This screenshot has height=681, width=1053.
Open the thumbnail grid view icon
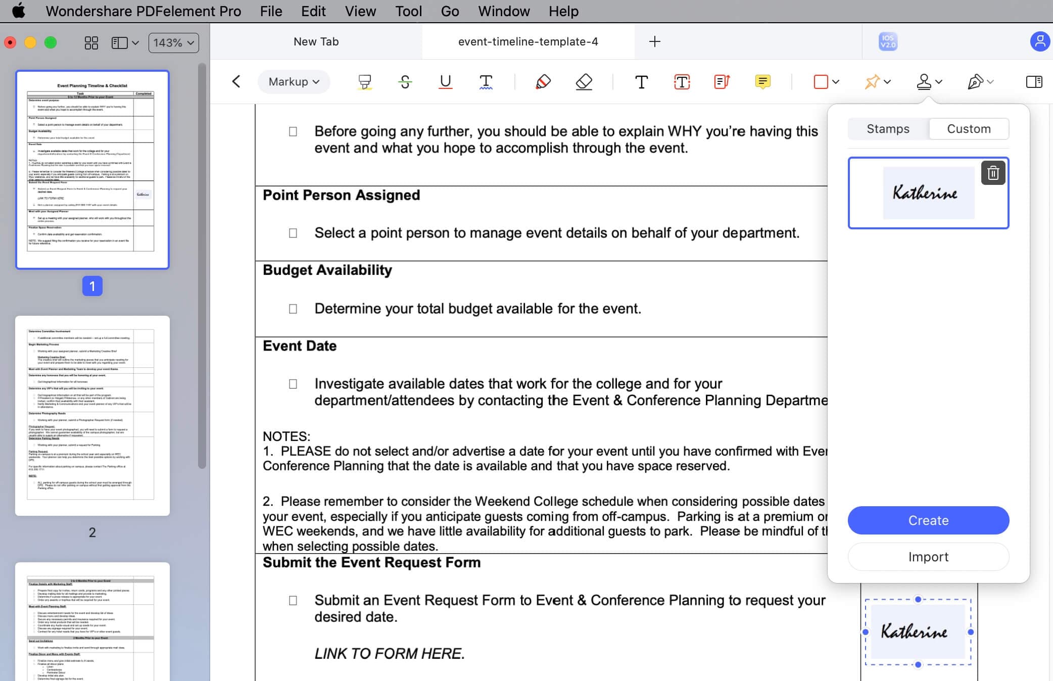point(91,43)
